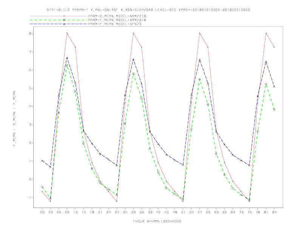Click x-axis forecast hour label 27

[117, 212]
